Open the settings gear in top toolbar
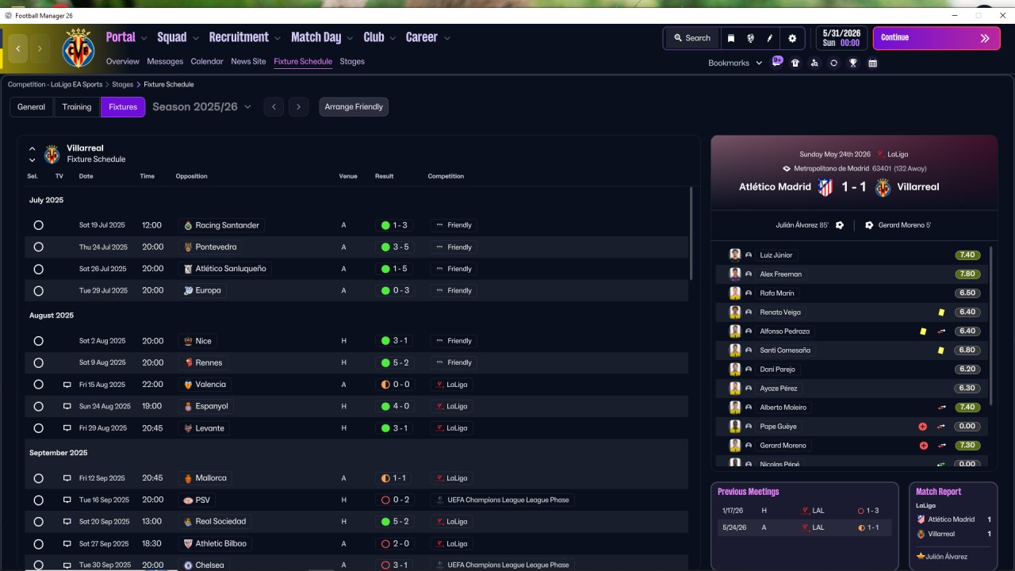 (792, 38)
